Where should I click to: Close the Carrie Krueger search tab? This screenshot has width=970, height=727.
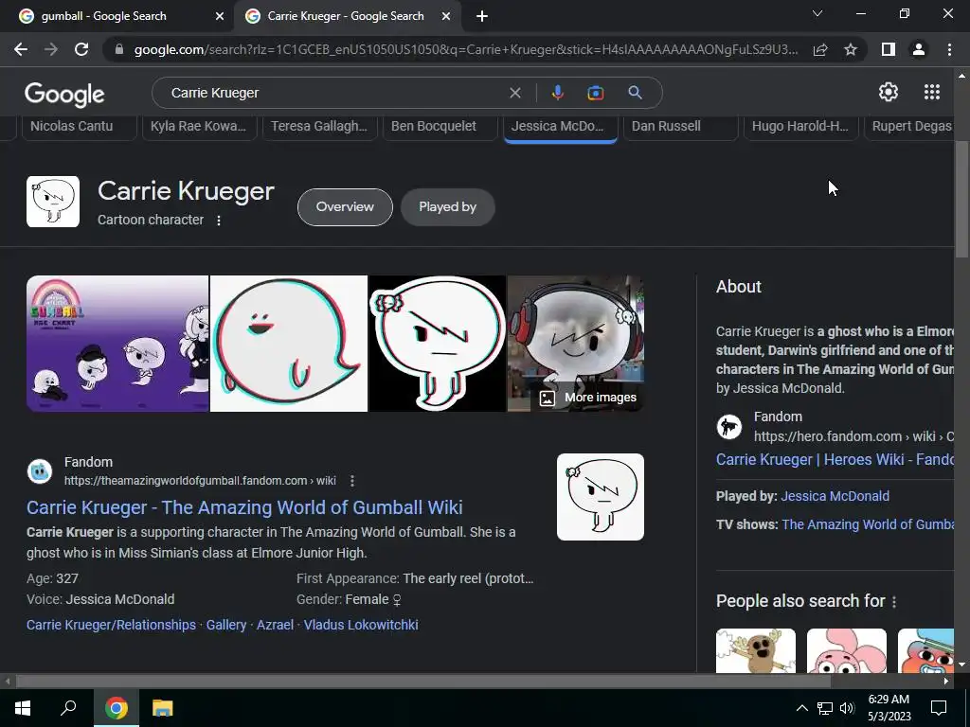[446, 16]
